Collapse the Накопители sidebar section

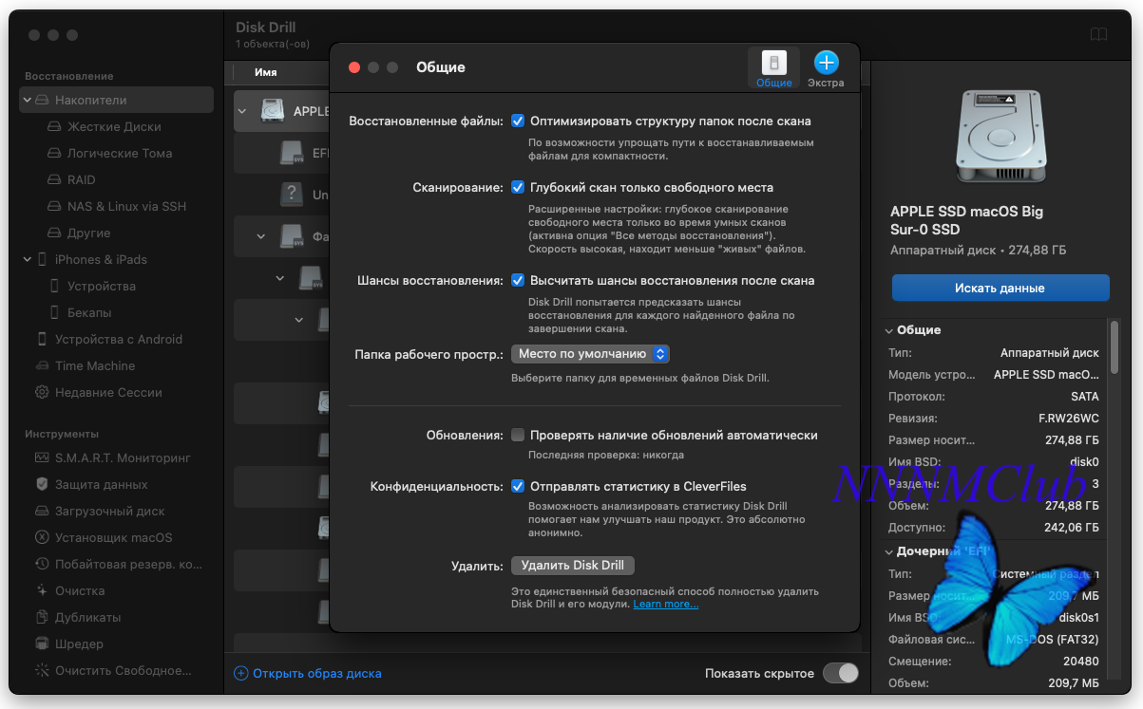coord(28,100)
